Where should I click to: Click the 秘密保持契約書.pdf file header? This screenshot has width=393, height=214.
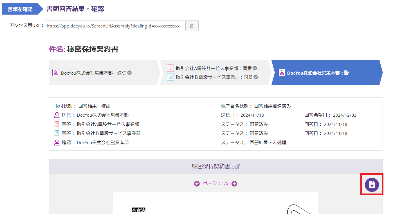pyautogui.click(x=215, y=167)
